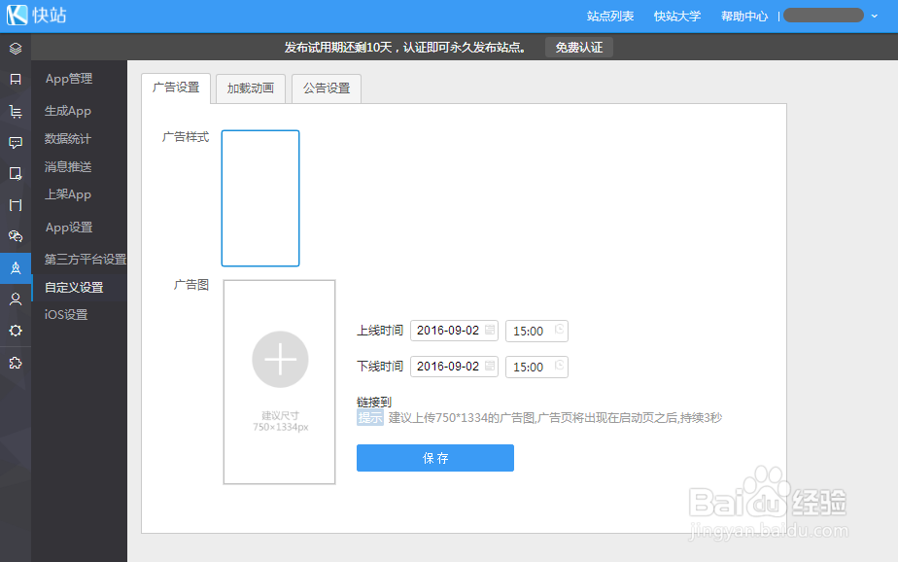Click the App设置 section heading
The height and width of the screenshot is (562, 898).
pyautogui.click(x=69, y=228)
